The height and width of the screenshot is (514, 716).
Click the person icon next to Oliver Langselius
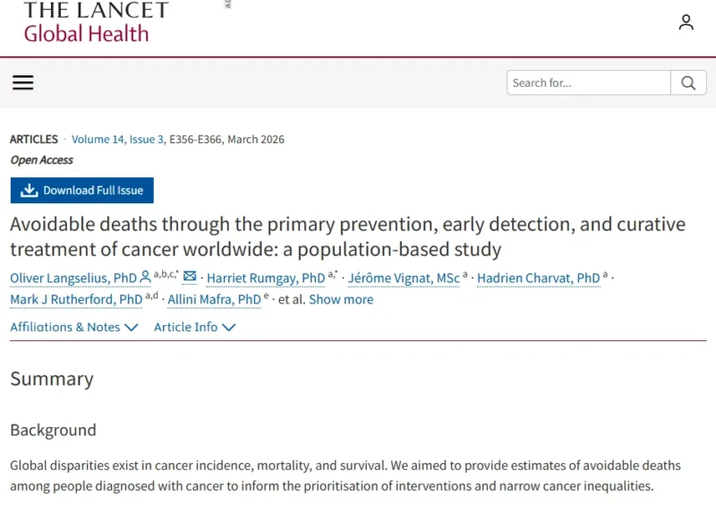point(146,278)
